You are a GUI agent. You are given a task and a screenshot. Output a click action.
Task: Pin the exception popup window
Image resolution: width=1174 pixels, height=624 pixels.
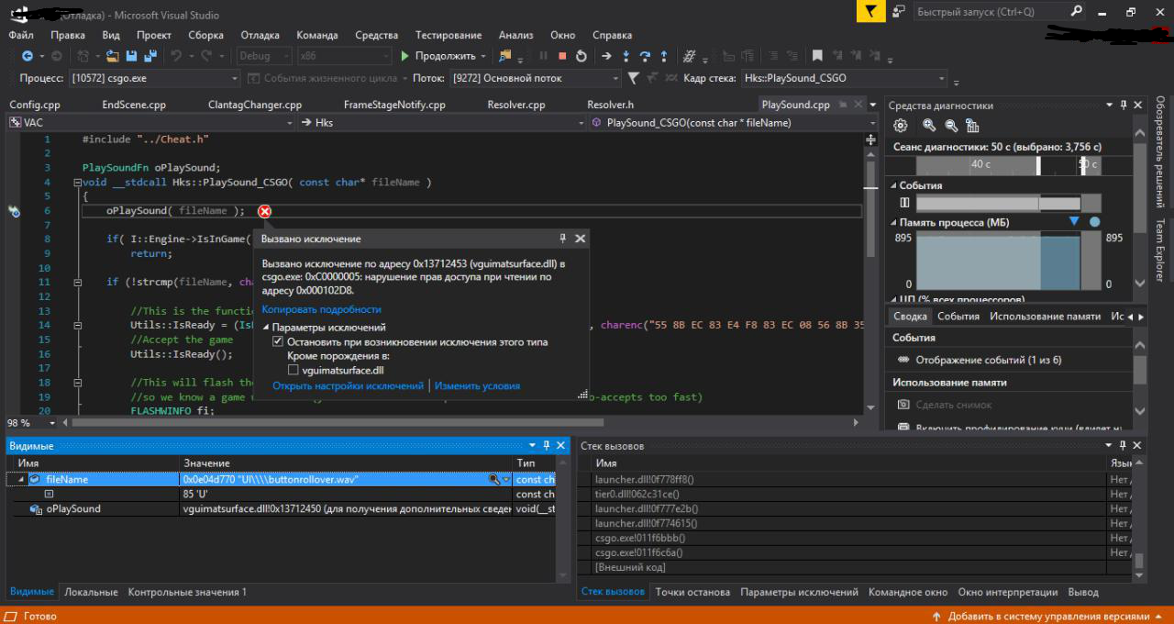[x=563, y=239]
